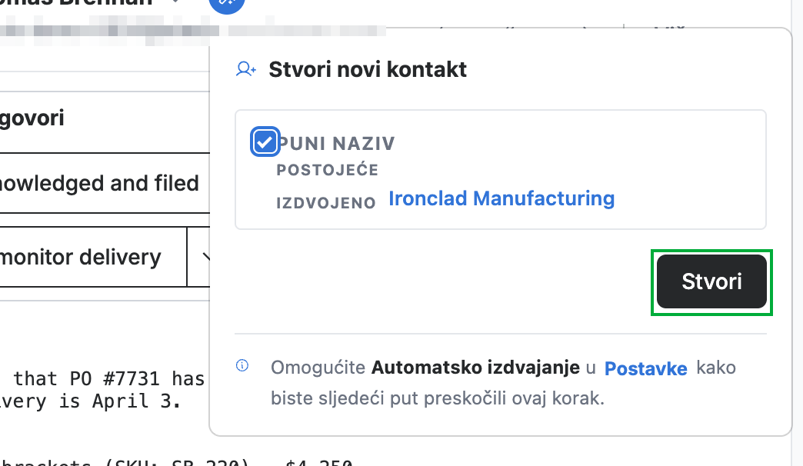803x466 pixels.
Task: Uncheck the Puni naziv checkbox
Action: (x=265, y=141)
